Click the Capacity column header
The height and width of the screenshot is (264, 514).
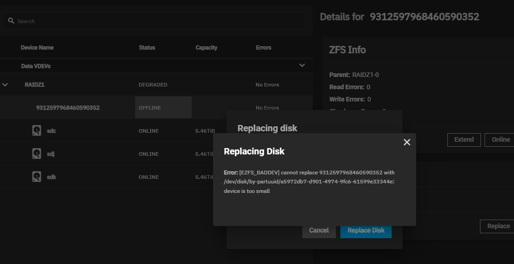[x=207, y=48]
